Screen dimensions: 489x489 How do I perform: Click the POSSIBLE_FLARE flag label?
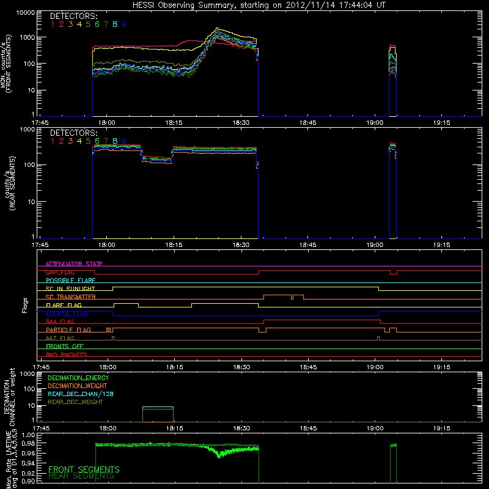(x=70, y=281)
